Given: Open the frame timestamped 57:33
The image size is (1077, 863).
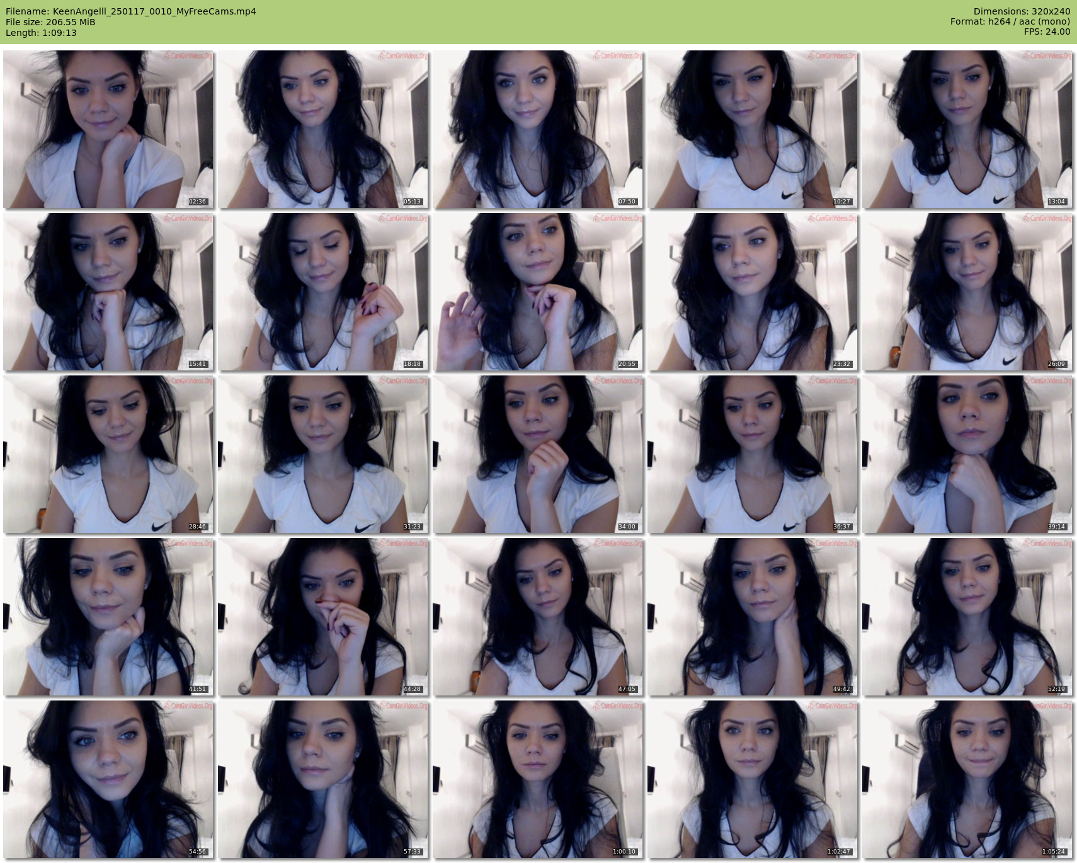Looking at the screenshot, I should [x=323, y=779].
